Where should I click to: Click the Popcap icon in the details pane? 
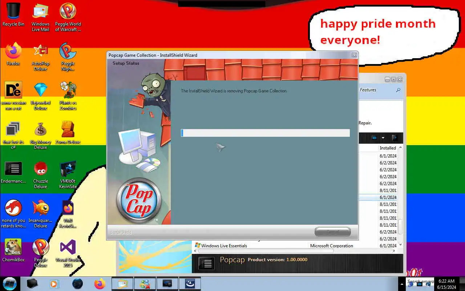[207, 264]
